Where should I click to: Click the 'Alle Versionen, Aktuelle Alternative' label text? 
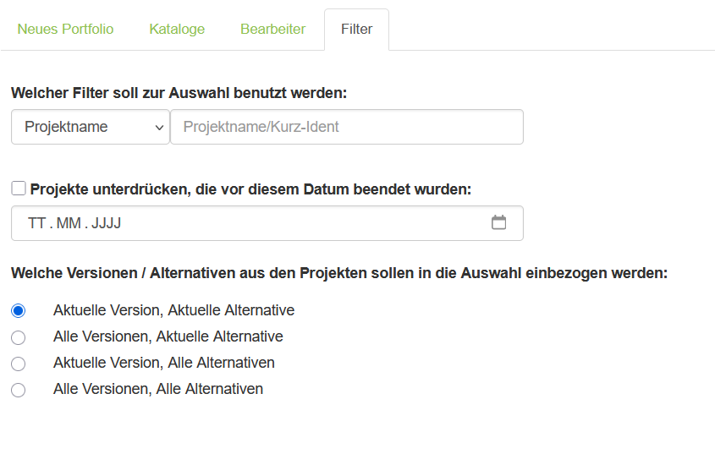pos(168,336)
